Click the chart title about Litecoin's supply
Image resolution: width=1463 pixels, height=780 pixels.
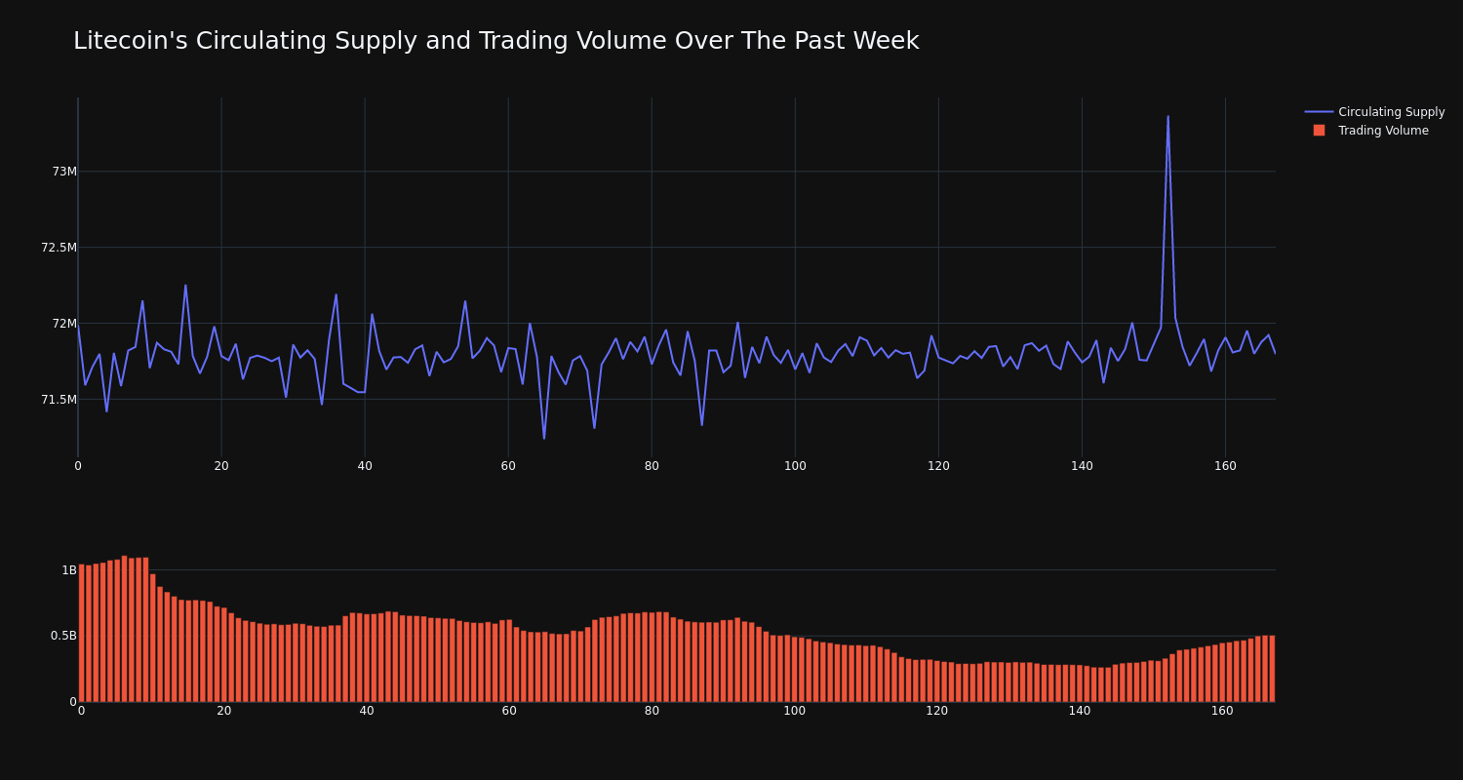point(495,41)
